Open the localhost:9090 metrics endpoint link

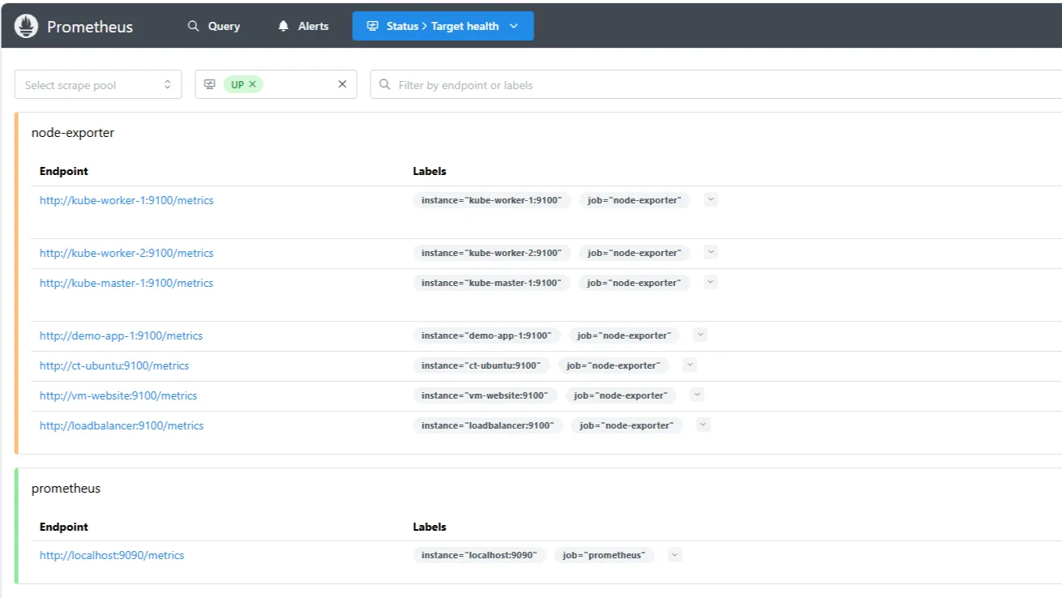click(x=112, y=555)
